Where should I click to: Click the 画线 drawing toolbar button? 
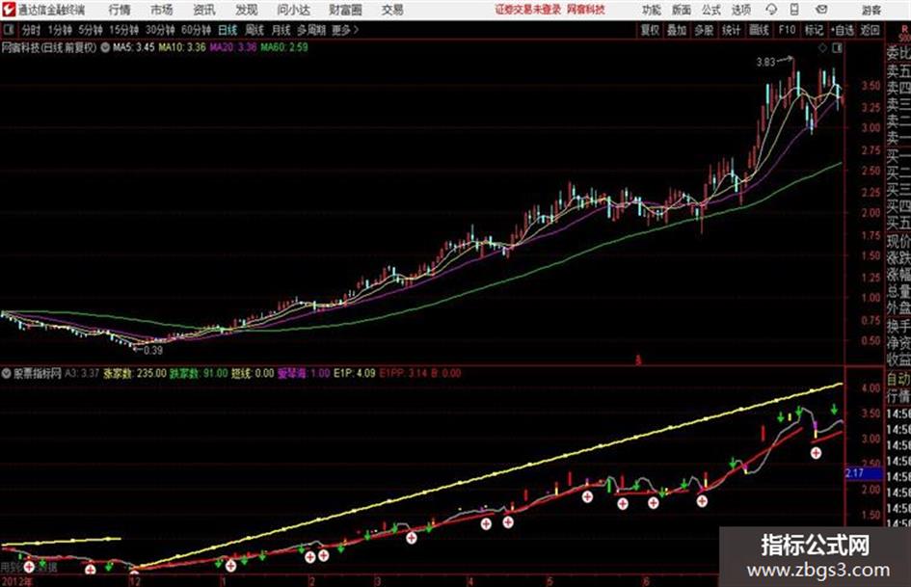tap(759, 30)
